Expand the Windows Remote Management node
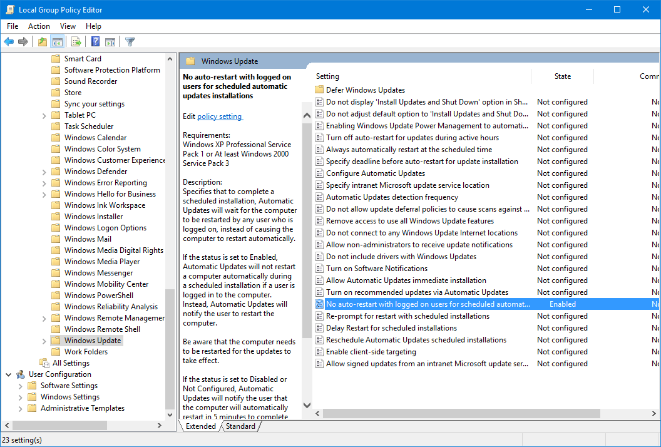Image resolution: width=661 pixels, height=447 pixels. [44, 319]
